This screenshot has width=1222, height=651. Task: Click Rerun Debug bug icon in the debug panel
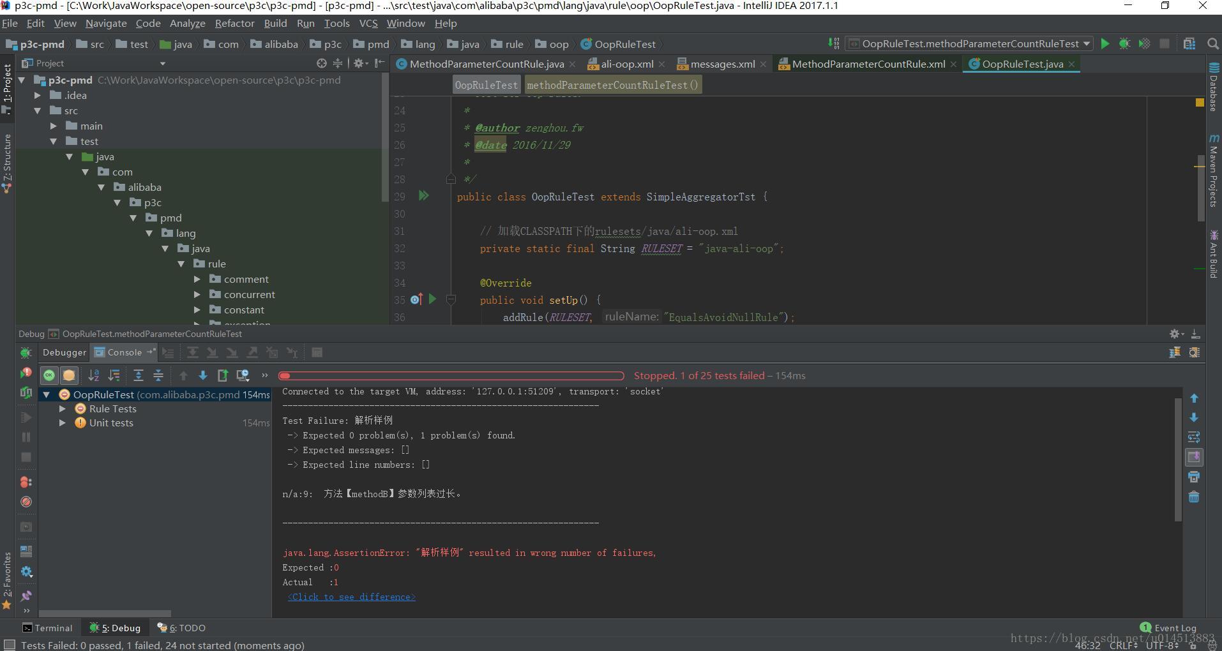pos(26,352)
